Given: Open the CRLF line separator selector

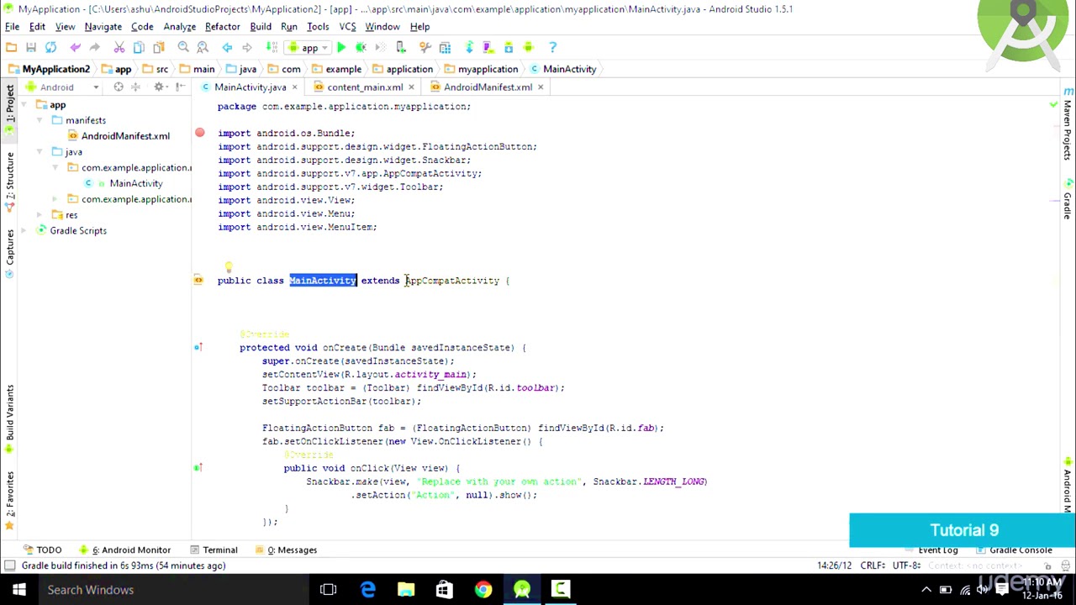Looking at the screenshot, I should (x=873, y=566).
